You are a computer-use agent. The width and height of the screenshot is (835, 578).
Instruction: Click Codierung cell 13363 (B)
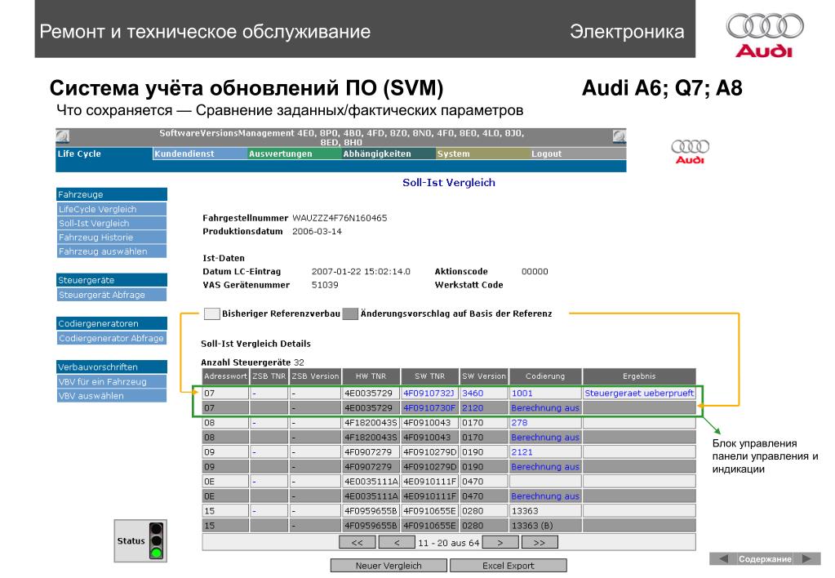pyautogui.click(x=545, y=526)
